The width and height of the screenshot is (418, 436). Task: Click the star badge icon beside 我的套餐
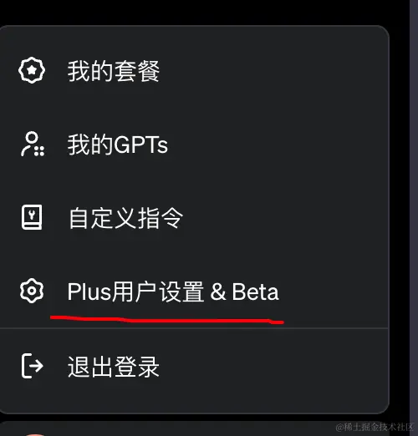[x=32, y=70]
